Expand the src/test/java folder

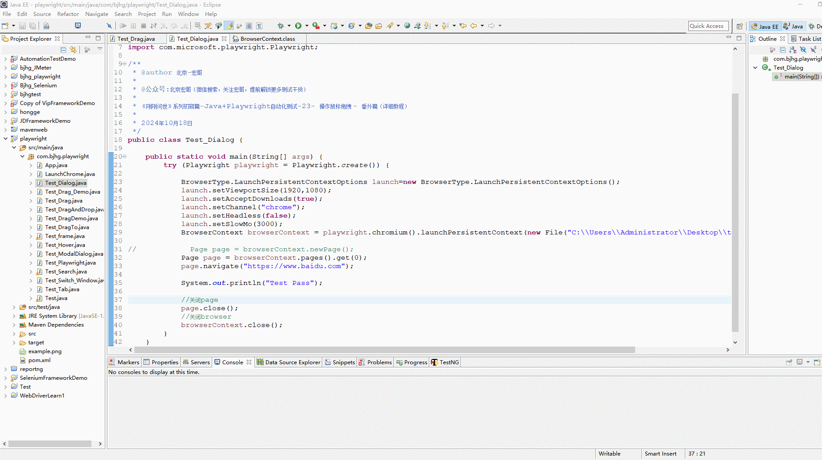coord(14,307)
